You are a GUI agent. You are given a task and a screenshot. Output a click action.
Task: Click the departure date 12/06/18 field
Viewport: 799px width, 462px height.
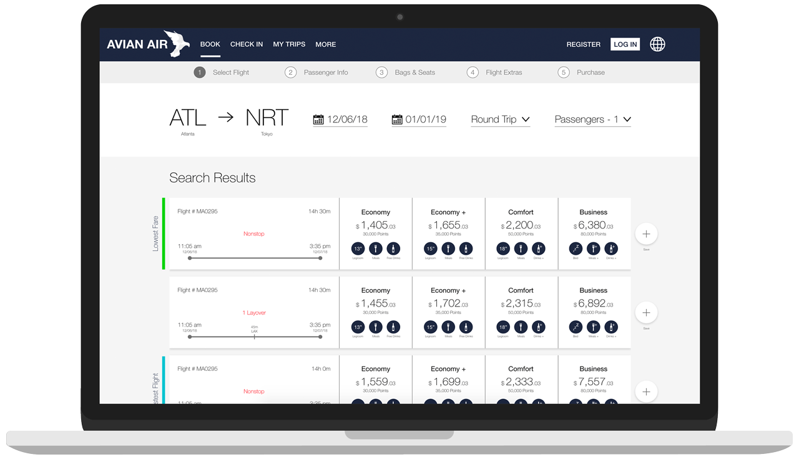coord(340,120)
